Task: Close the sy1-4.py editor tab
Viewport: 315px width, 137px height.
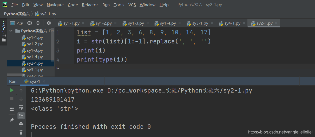Action: [x=180, y=23]
